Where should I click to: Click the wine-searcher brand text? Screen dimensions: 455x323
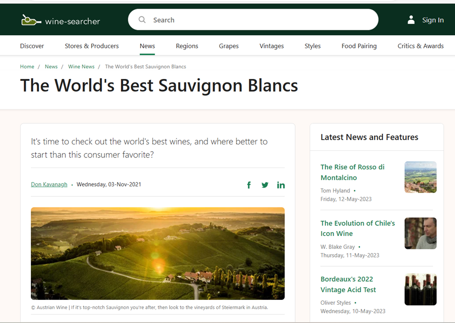pos(73,21)
